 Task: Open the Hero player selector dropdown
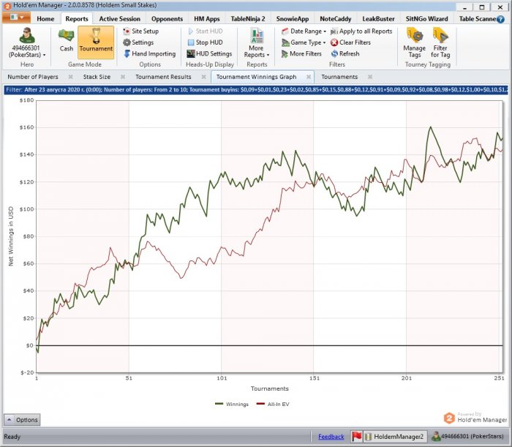click(x=27, y=44)
